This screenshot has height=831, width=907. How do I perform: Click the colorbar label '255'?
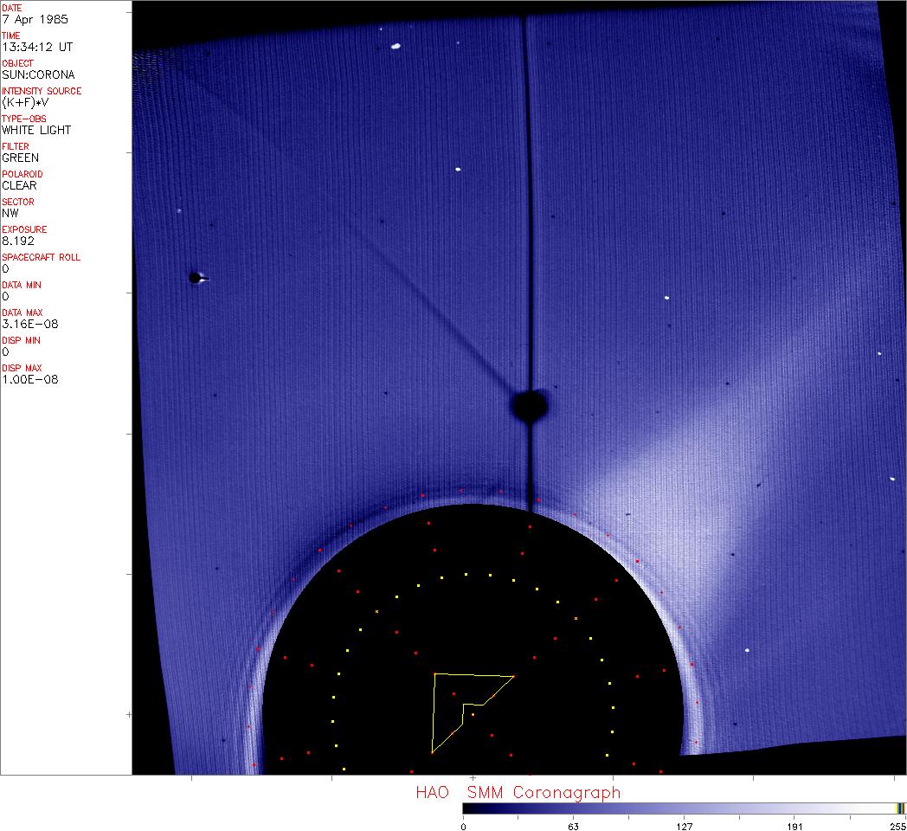[x=897, y=827]
